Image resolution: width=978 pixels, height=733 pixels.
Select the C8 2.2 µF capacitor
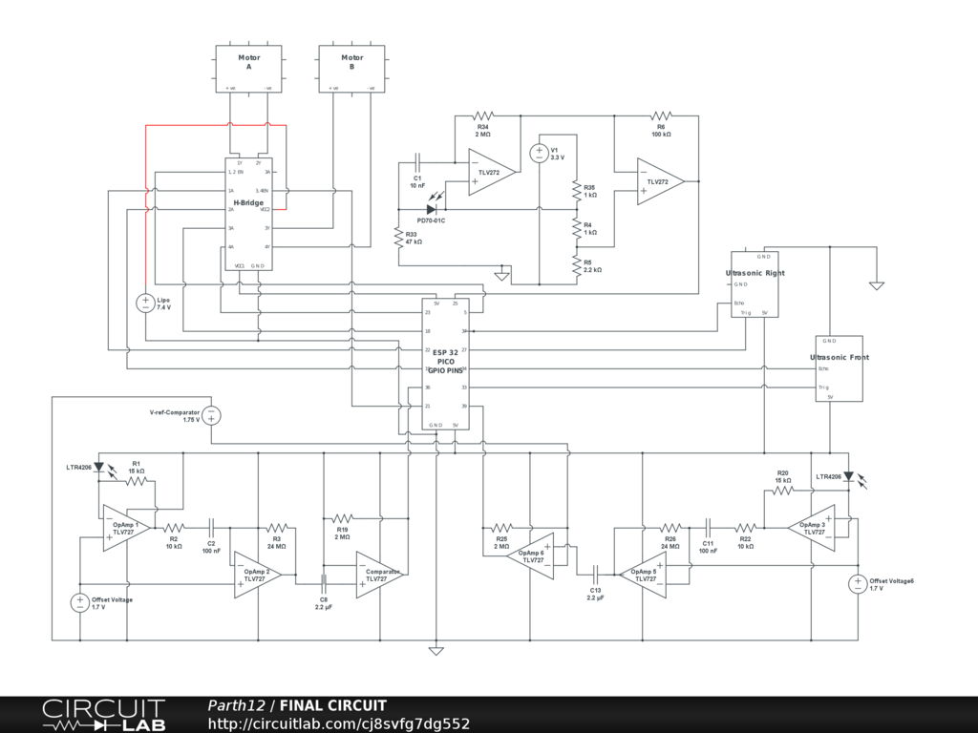323,582
